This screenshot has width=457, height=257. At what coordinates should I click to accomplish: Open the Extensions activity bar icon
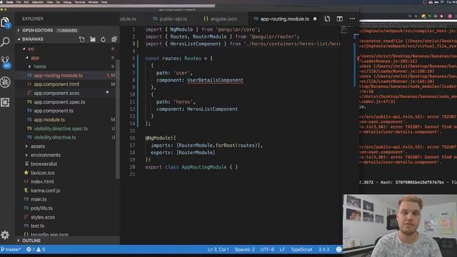5,102
